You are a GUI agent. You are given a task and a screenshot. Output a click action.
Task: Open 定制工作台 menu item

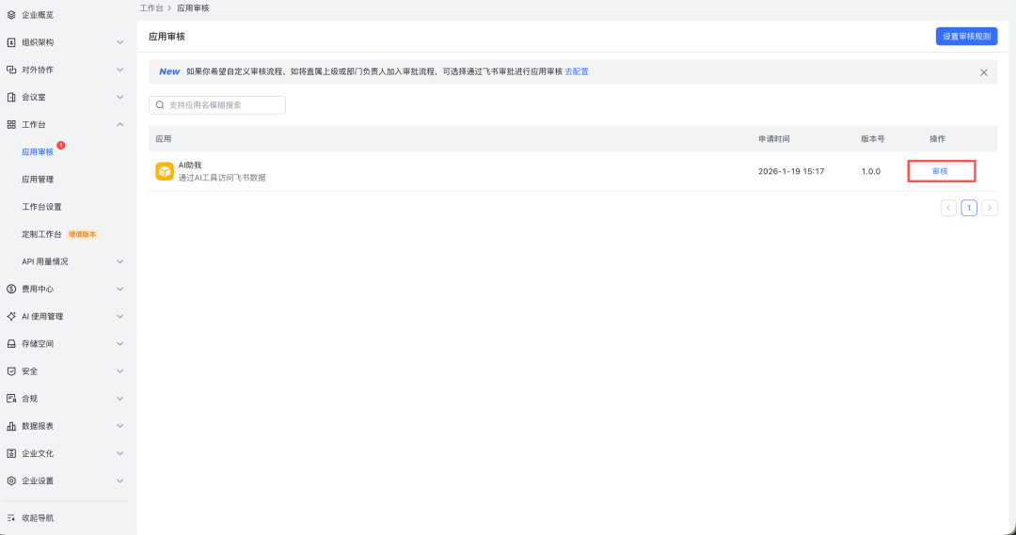coord(41,234)
